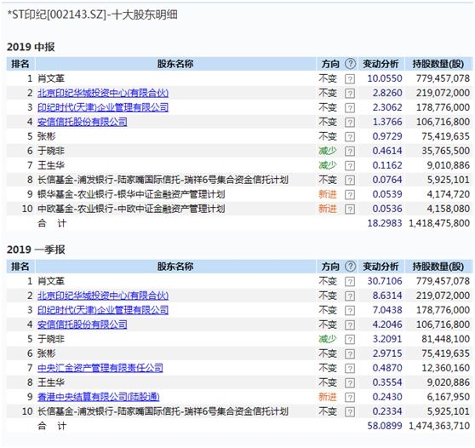Click 减少 direction for 于晓非 in 2019 一季报

[328, 339]
